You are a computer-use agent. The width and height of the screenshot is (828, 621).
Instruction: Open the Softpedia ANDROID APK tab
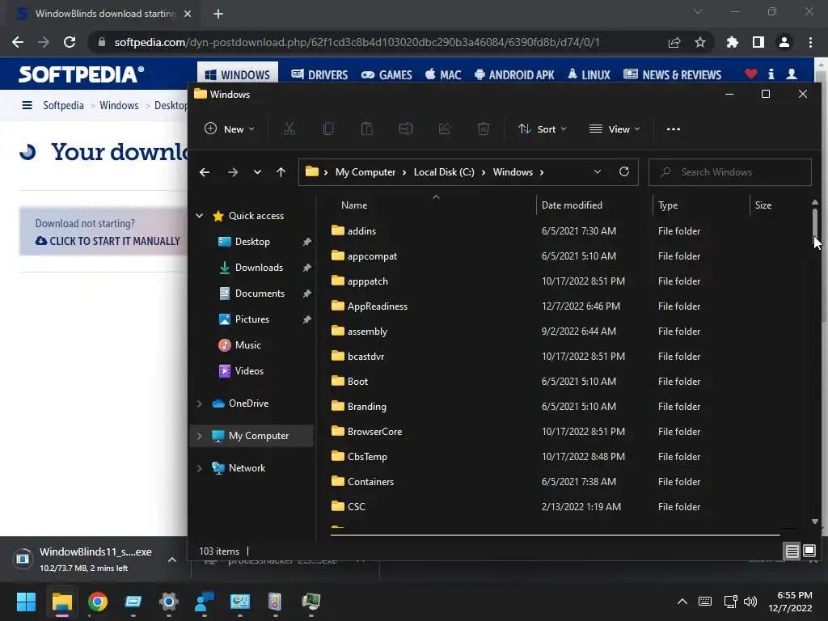pyautogui.click(x=514, y=74)
